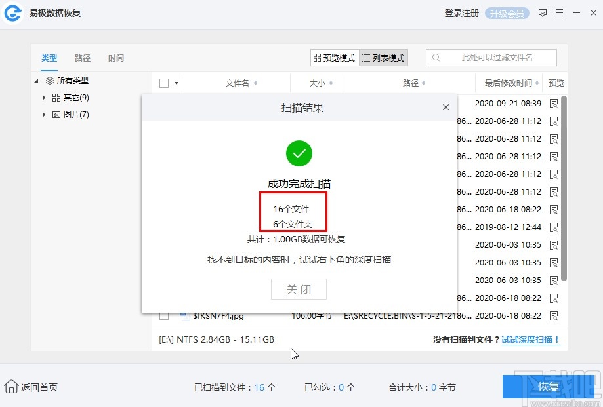Open select-all dropdown arrow

[176, 83]
